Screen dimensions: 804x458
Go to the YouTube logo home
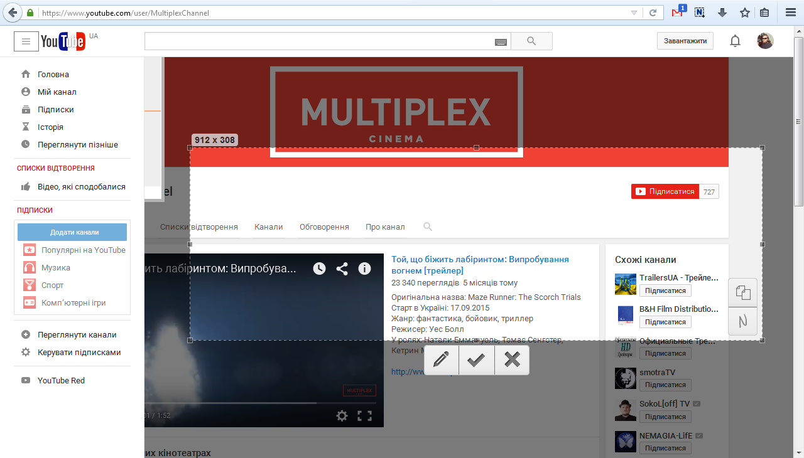click(x=63, y=41)
